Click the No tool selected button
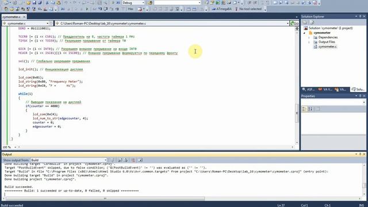The height and width of the screenshot is (207, 368). (248, 9)
